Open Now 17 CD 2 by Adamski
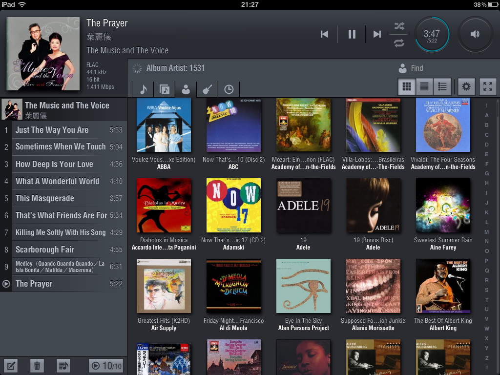The height and width of the screenshot is (375, 500). click(x=233, y=206)
